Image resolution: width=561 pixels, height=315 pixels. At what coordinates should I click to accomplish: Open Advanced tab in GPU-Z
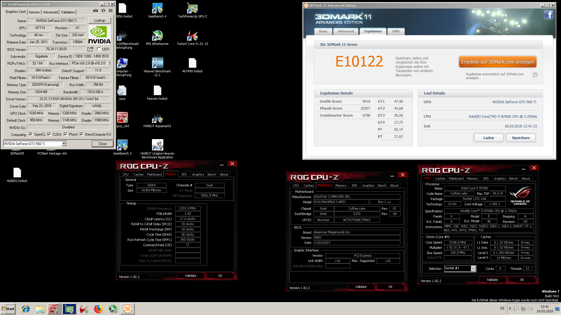point(50,12)
